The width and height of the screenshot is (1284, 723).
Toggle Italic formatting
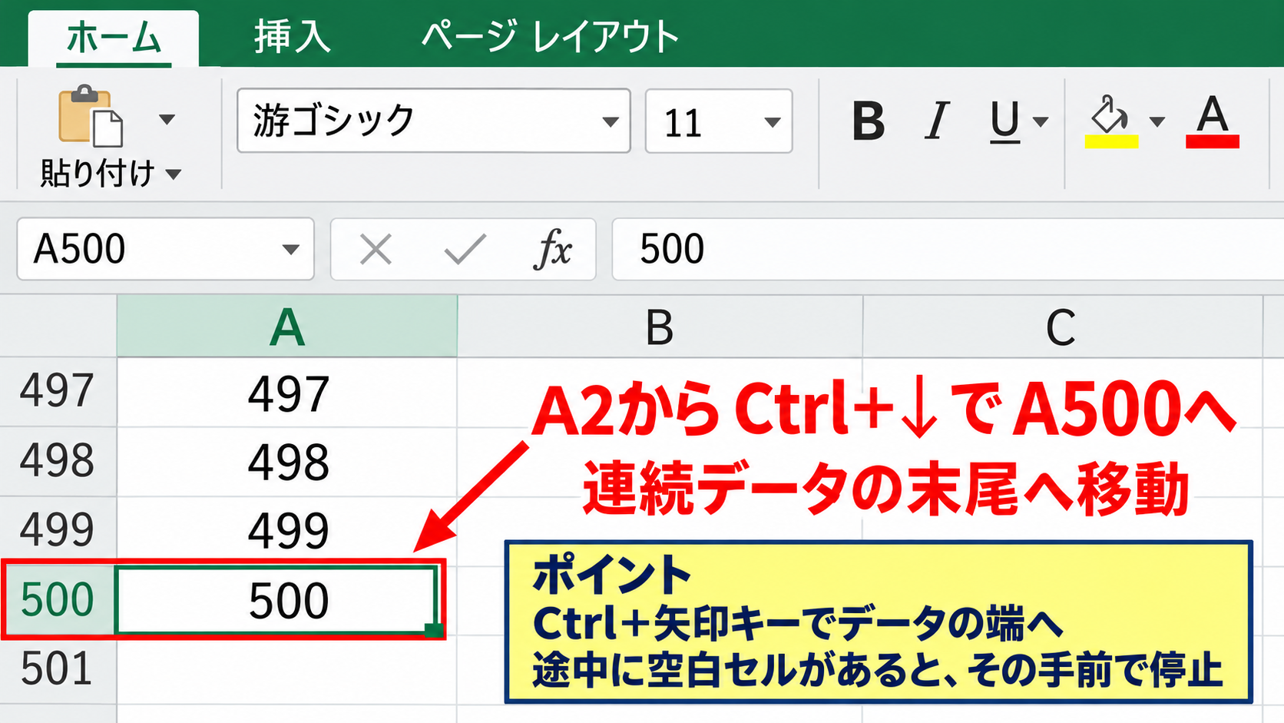point(936,121)
